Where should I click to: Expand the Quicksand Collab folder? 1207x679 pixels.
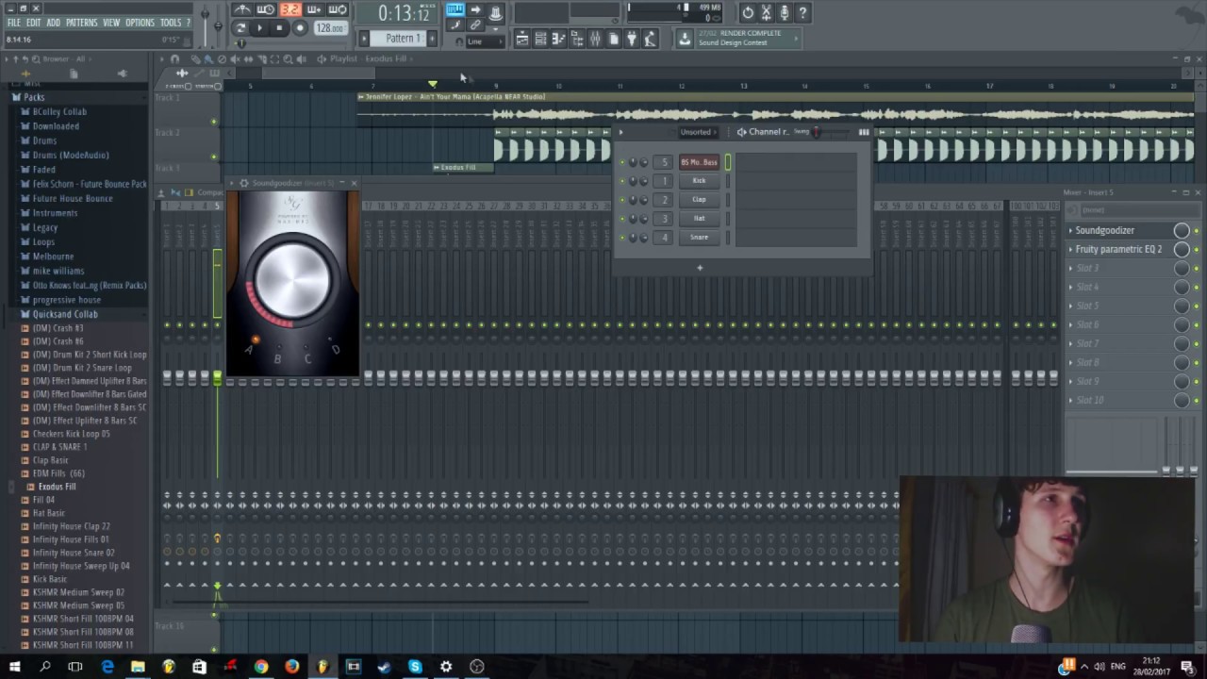click(x=65, y=314)
